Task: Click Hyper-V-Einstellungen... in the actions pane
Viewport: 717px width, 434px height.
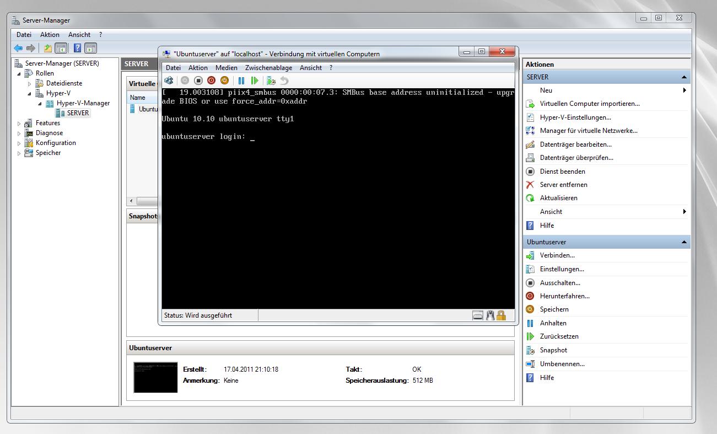Action: coord(575,117)
